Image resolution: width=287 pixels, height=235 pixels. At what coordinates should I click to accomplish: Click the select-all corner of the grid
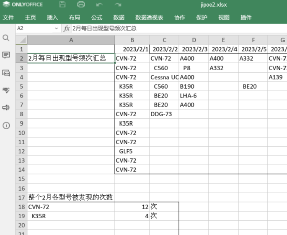[x=21, y=40]
